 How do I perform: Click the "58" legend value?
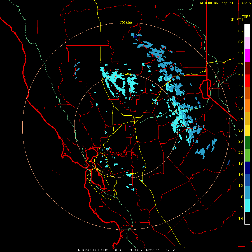click(241, 53)
